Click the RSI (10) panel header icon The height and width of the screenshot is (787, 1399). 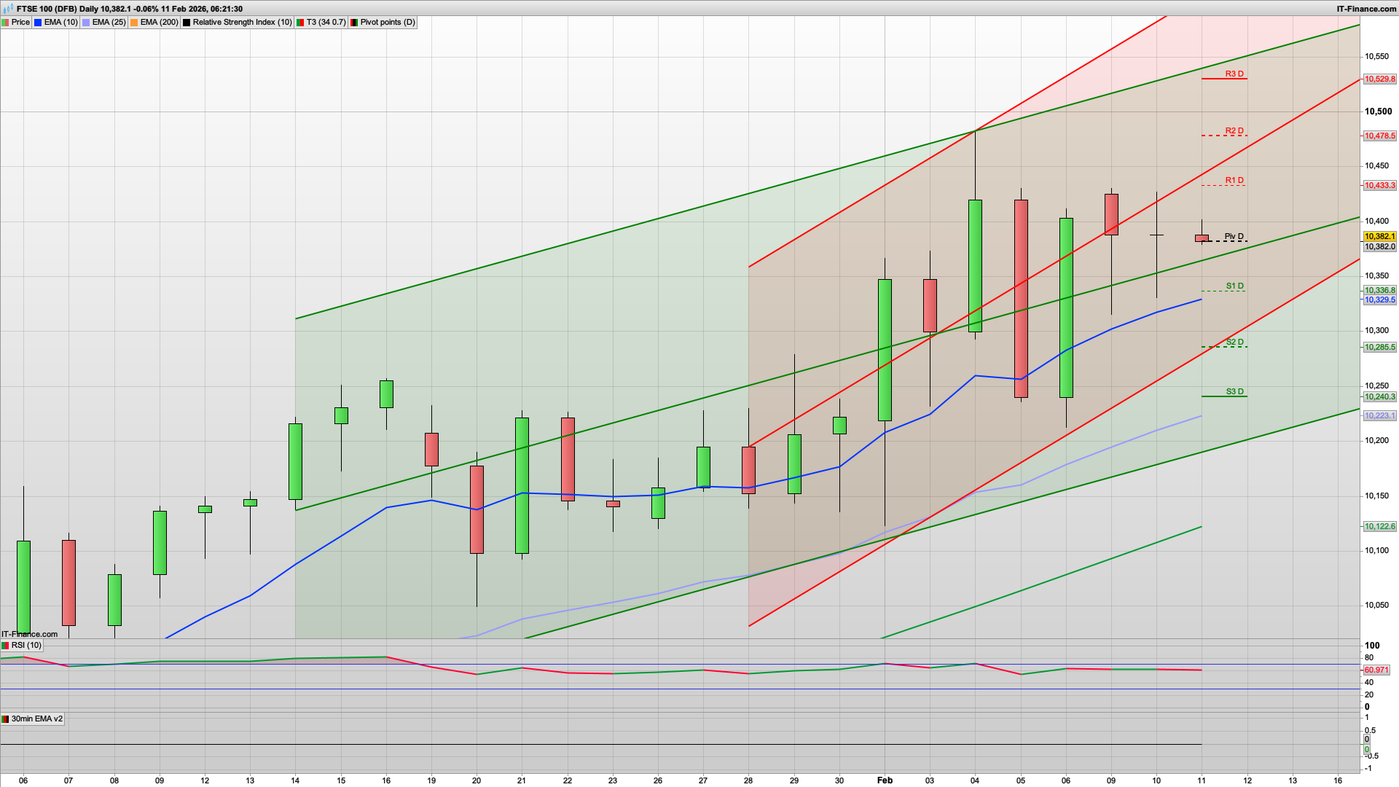(x=6, y=645)
